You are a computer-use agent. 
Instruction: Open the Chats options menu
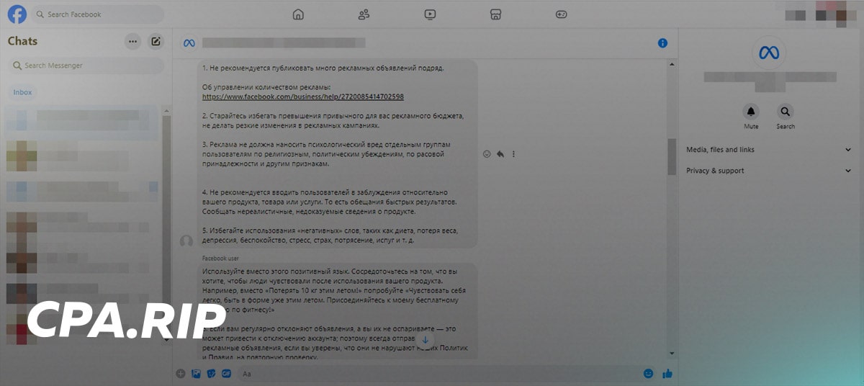point(132,42)
